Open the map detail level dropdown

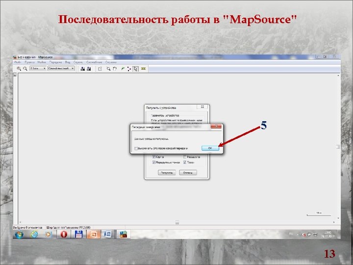click(61, 68)
